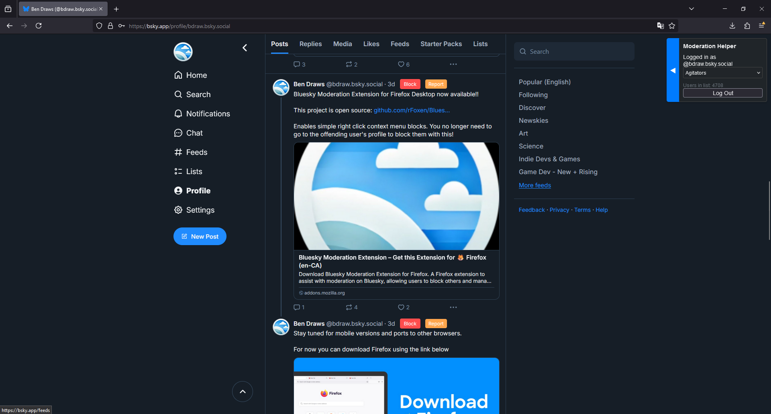771x414 pixels.
Task: Open the Agitators list dropdown
Action: click(x=722, y=73)
